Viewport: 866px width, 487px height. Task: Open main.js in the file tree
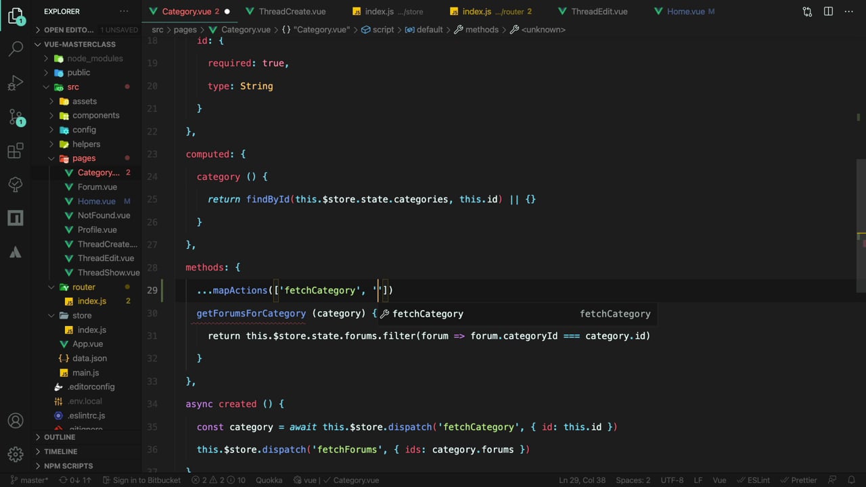(x=85, y=373)
